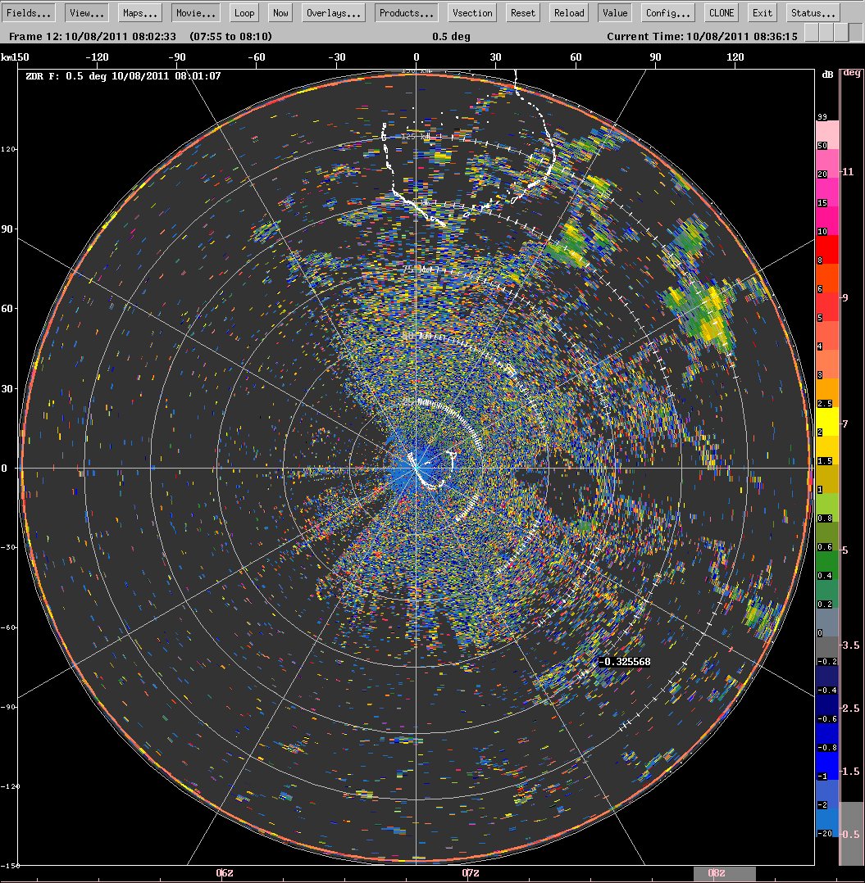
Task: Click the -0.325568 value readout
Action: (624, 662)
